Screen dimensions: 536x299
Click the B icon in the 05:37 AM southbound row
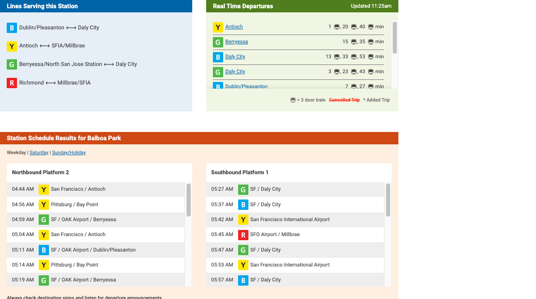[x=243, y=205]
